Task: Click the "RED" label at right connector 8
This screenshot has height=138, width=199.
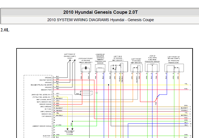Action: pyautogui.click(x=186, y=118)
